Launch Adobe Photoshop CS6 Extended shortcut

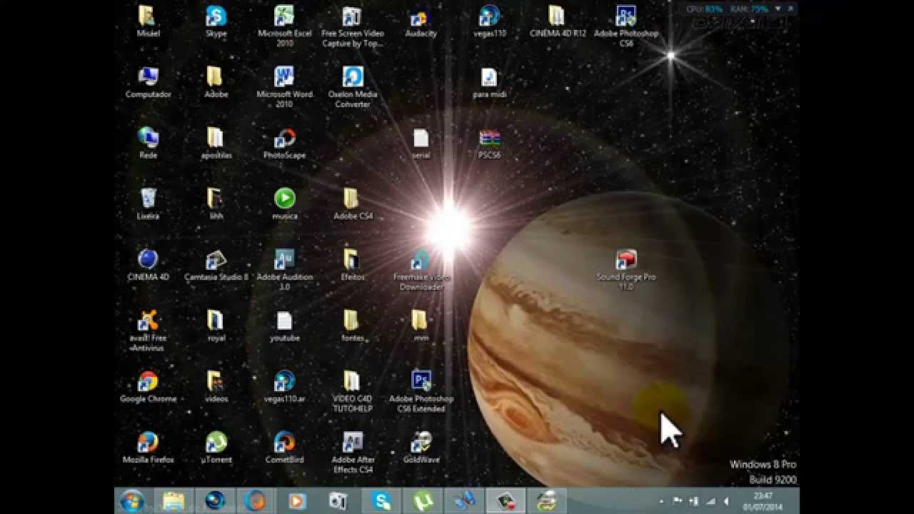click(421, 391)
